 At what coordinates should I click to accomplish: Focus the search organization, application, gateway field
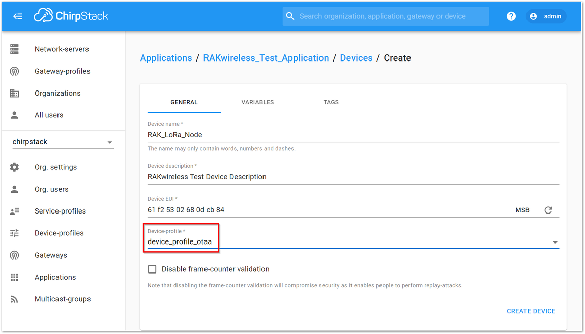[386, 16]
